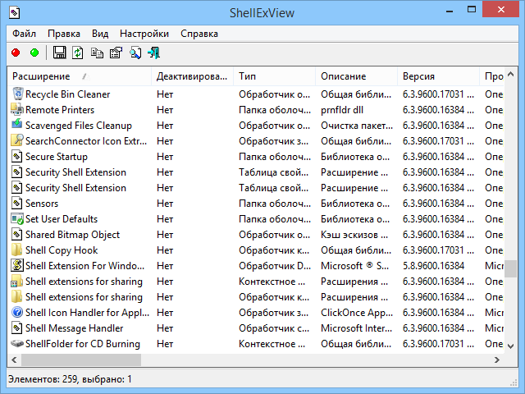Click the Shell Extension For Windo... icon
The width and height of the screenshot is (525, 394).
17,265
